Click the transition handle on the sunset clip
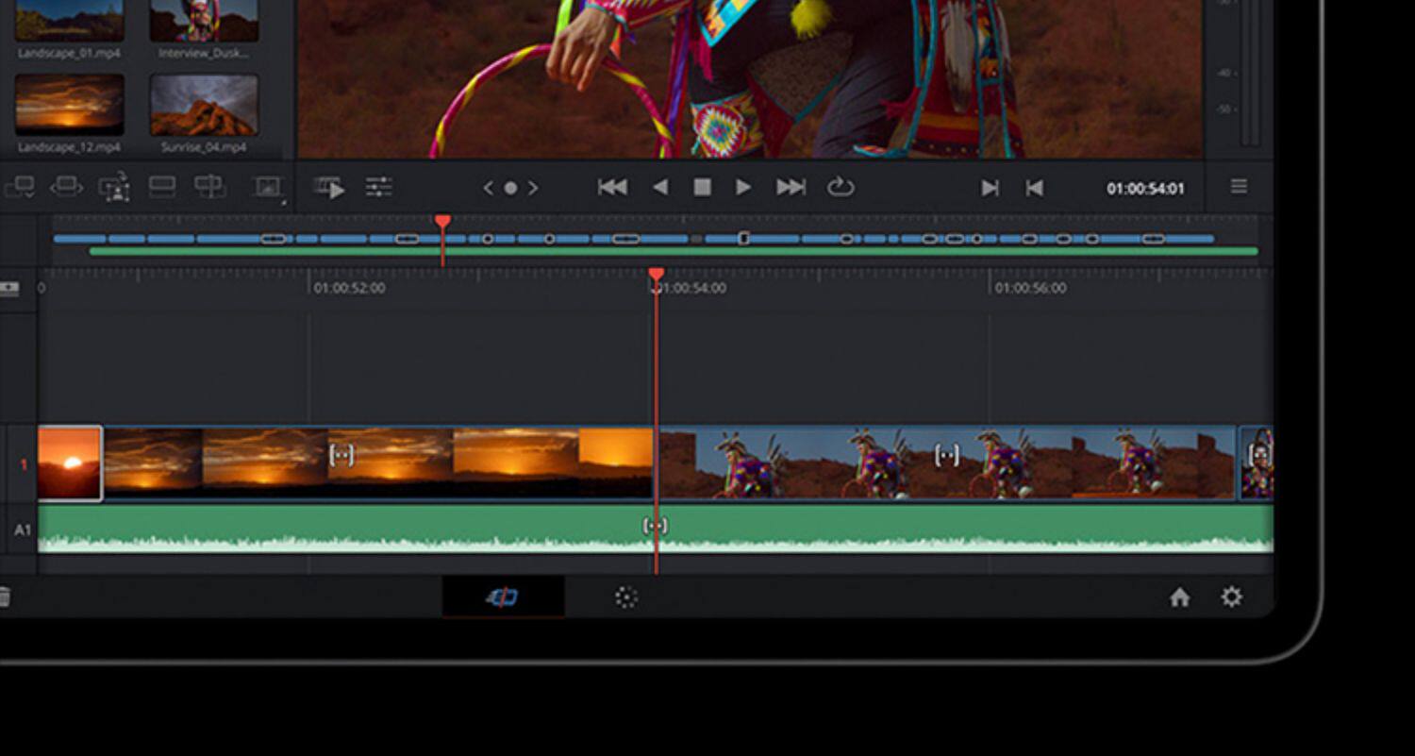The image size is (1415, 756). [341, 455]
